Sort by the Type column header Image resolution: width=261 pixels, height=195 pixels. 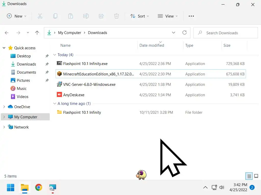click(x=189, y=45)
